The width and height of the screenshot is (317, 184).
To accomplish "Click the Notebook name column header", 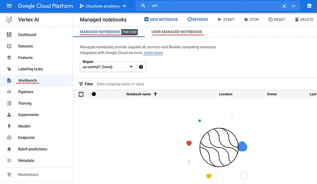I will [139, 94].
